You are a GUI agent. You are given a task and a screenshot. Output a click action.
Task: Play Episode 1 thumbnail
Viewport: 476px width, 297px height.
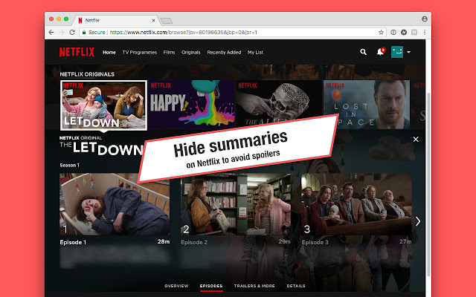[x=115, y=204]
